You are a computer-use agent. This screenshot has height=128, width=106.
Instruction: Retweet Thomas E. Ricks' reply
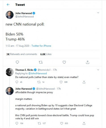coord(39,82)
